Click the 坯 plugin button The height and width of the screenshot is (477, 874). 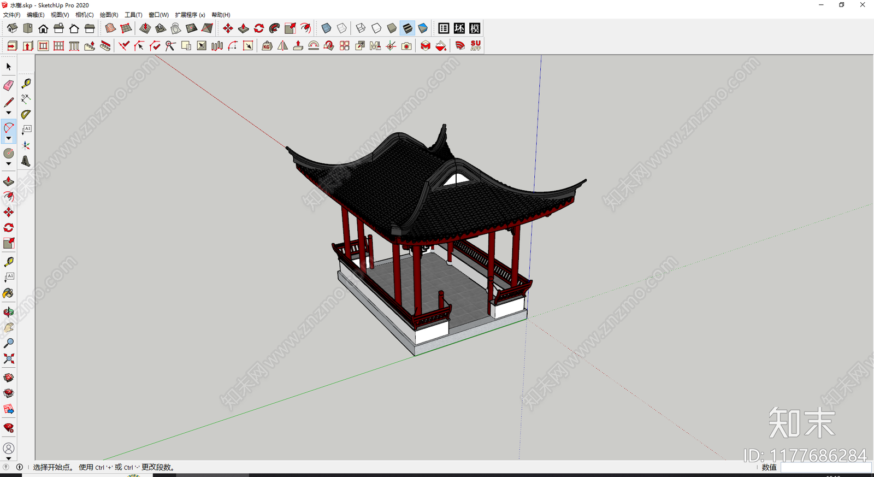tap(459, 28)
